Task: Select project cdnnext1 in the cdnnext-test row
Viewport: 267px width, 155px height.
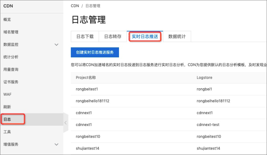Action: (x=84, y=124)
